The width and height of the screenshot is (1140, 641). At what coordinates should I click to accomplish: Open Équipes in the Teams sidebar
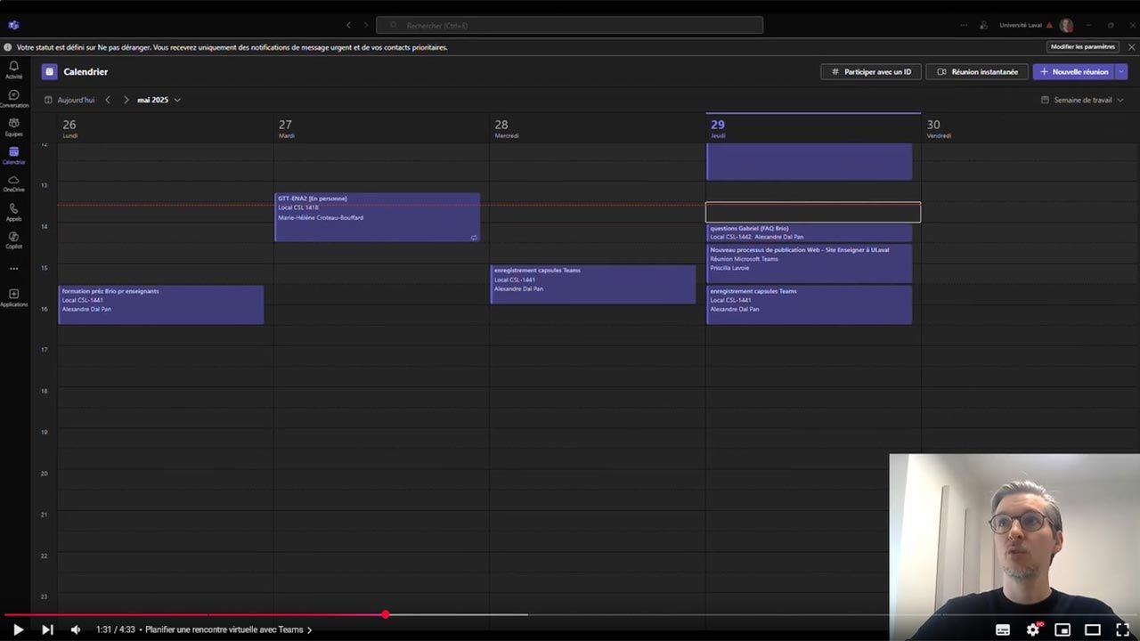point(13,126)
